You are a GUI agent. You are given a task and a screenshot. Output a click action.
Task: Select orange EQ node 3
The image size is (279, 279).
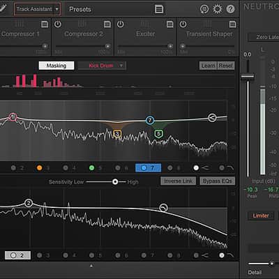click(117, 134)
